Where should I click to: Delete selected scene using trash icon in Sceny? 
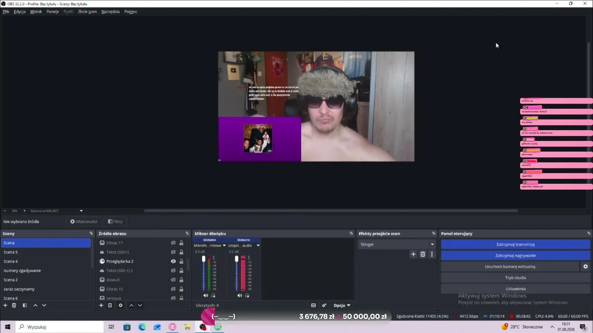point(14,305)
